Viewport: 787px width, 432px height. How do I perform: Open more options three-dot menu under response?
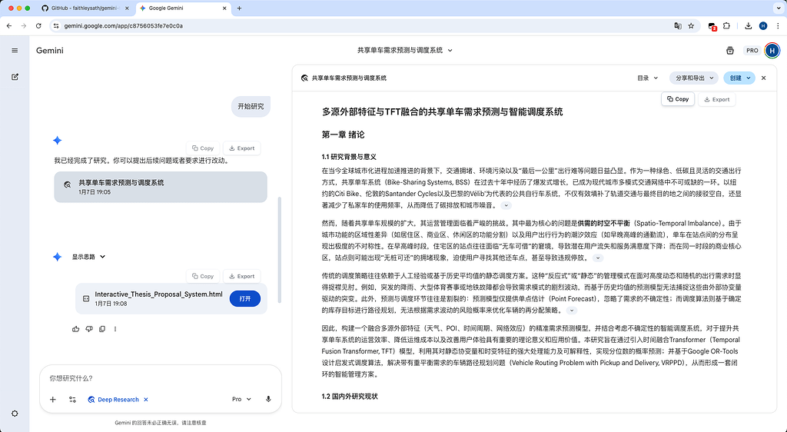115,329
